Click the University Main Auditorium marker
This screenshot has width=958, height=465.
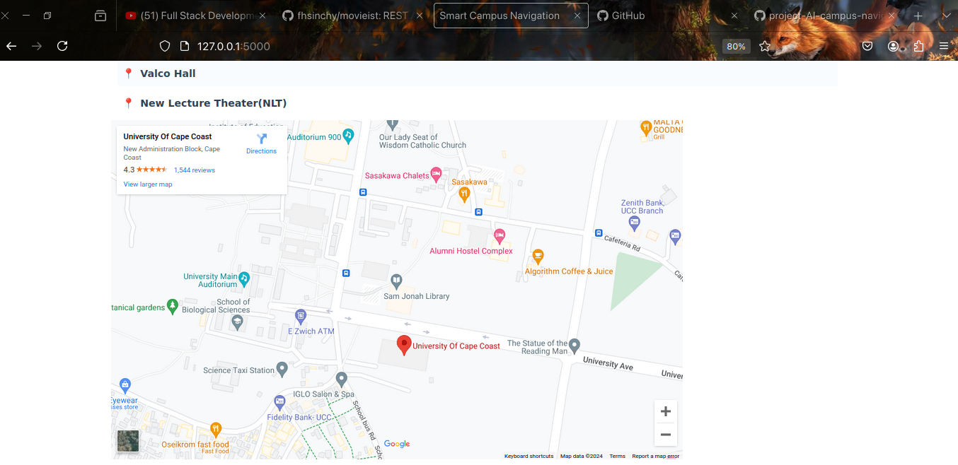point(244,278)
